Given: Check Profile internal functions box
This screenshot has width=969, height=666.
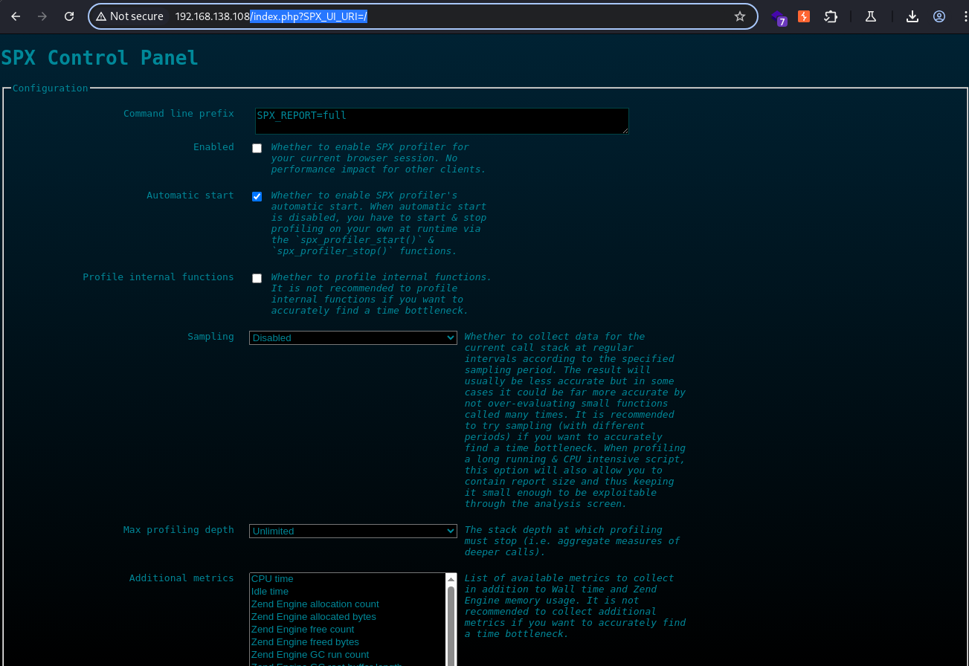Looking at the screenshot, I should click(257, 278).
